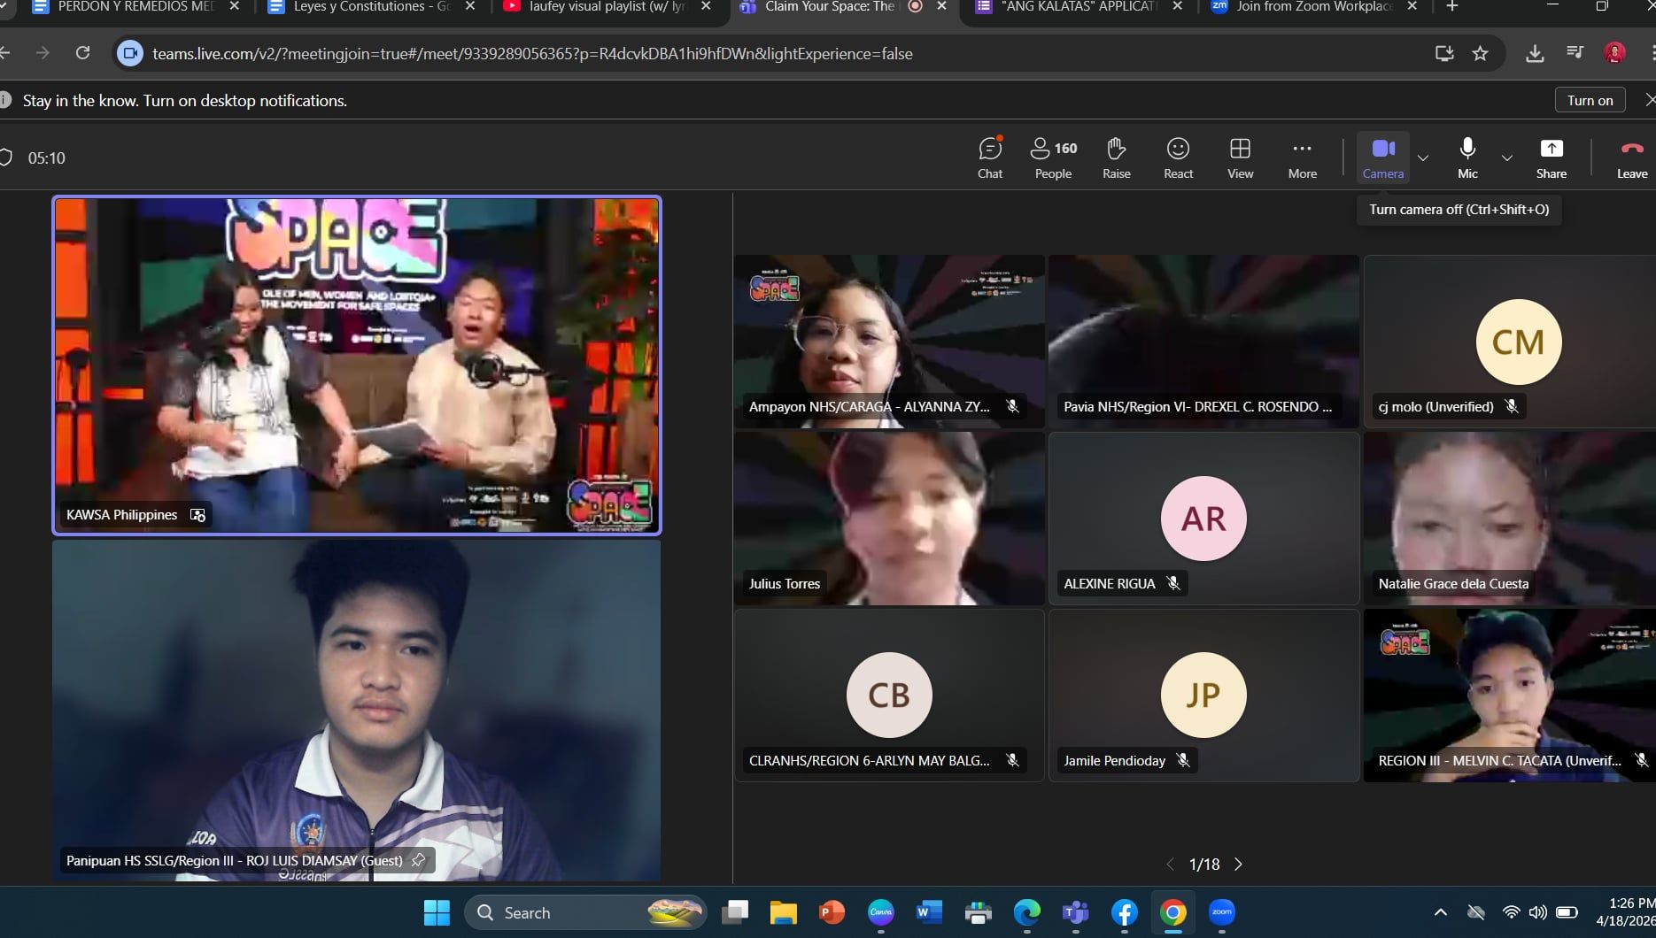
Task: Close the Leyes y Constitutiones tab
Action: coord(470,6)
